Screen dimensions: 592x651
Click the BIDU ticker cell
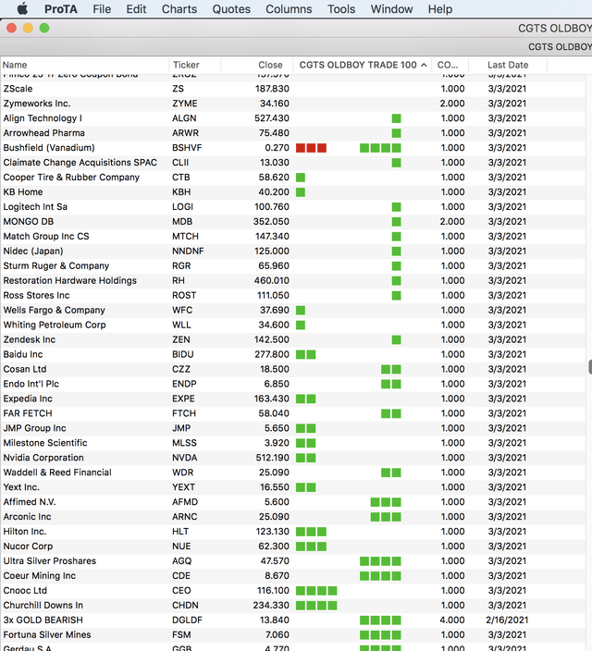pos(183,354)
